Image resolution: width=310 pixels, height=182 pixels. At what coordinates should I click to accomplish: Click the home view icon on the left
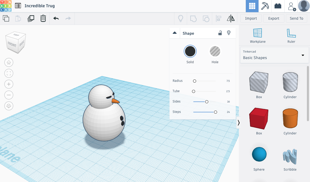tap(9, 62)
